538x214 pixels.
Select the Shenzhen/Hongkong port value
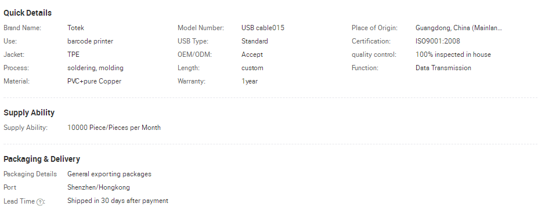pyautogui.click(x=99, y=187)
